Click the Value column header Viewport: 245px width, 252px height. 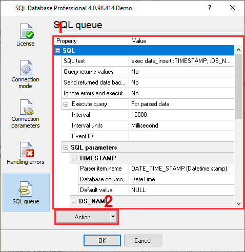pos(181,41)
